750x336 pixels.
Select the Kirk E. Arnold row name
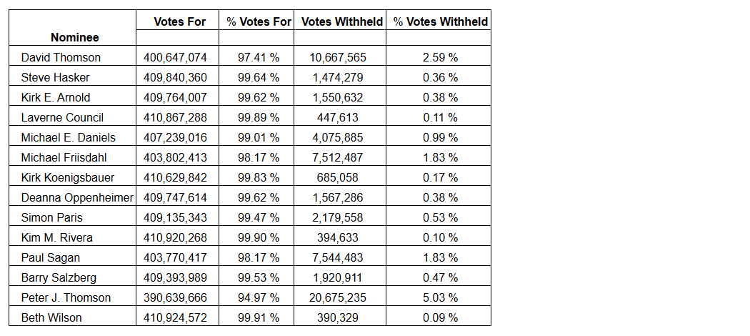click(x=56, y=97)
